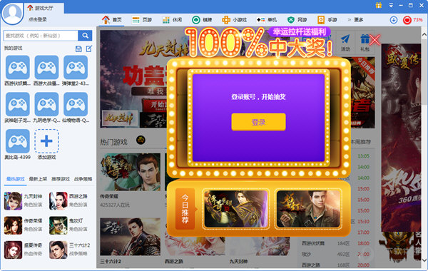This screenshot has height=271, width=428.
Task: Click the yellow 登录 button in popup
Action: pyautogui.click(x=258, y=122)
